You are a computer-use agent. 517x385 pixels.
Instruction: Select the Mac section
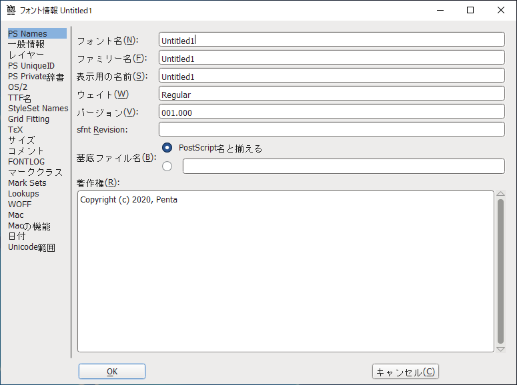click(16, 214)
